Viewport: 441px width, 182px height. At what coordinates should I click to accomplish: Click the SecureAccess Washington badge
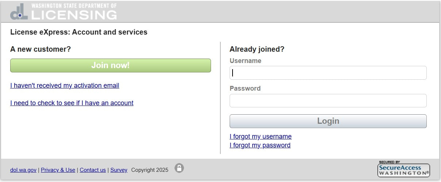pos(403,169)
